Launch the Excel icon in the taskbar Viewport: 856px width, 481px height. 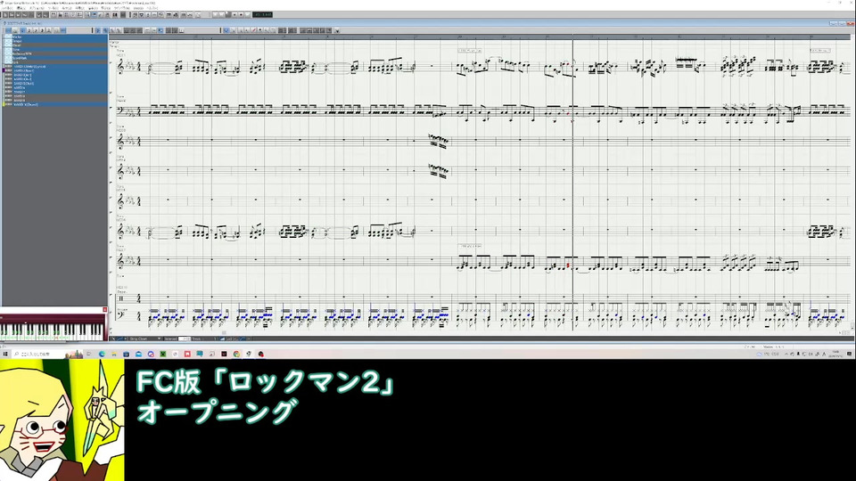point(162,354)
